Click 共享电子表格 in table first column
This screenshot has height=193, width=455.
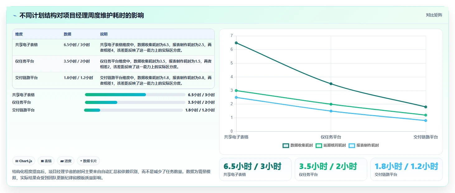pos(26,45)
